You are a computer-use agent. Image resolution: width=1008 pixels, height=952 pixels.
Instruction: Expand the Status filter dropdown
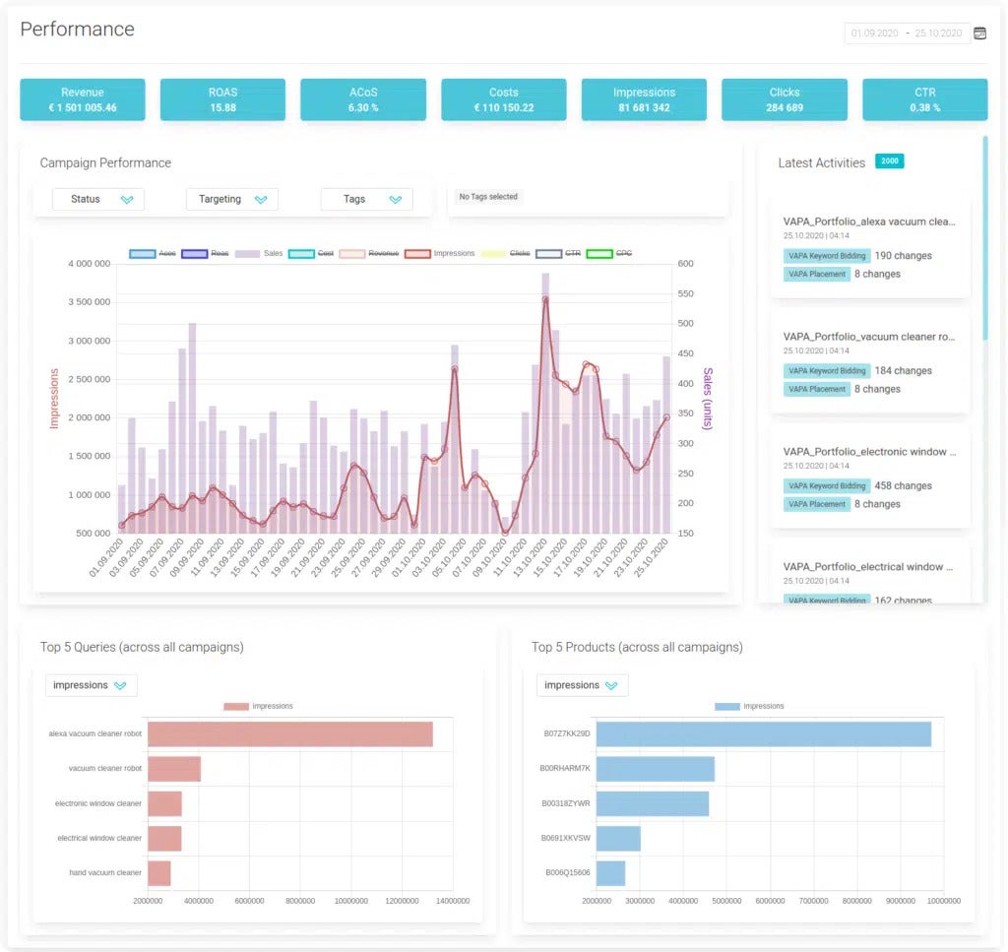98,199
